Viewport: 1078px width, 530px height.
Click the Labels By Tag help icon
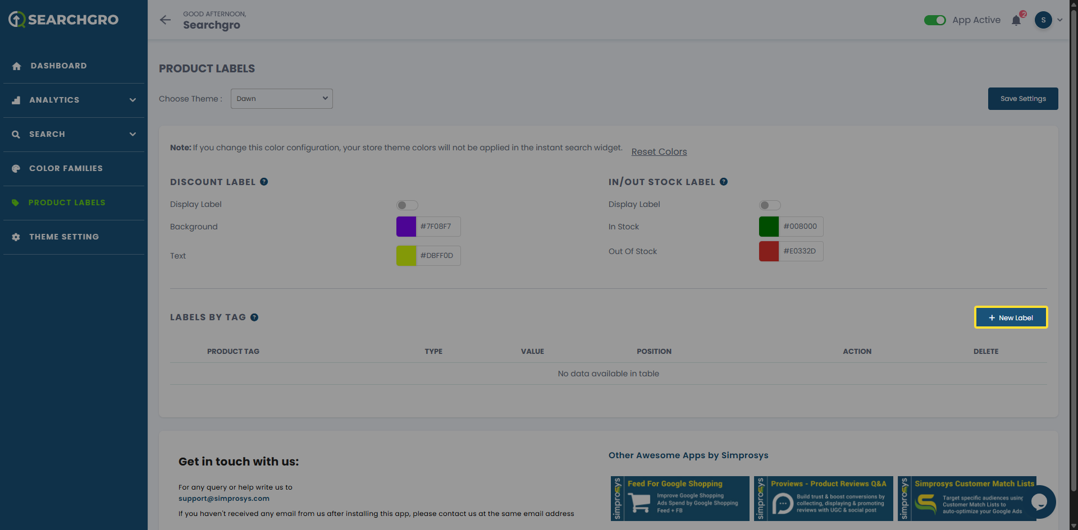(254, 317)
